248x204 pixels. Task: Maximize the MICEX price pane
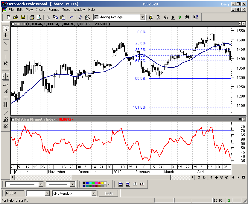click(240, 24)
